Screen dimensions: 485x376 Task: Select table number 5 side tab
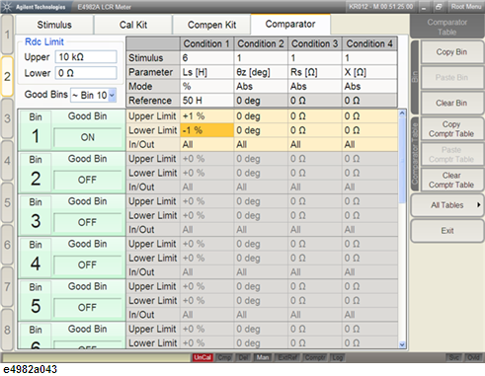7,202
